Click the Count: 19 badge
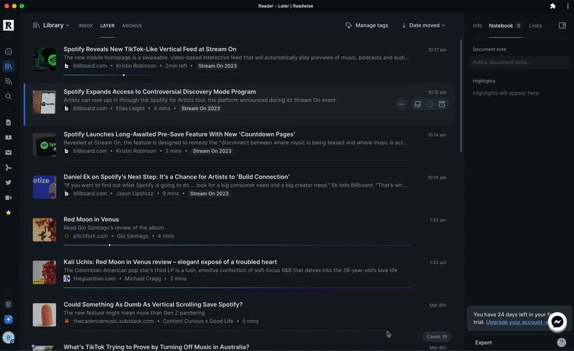The image size is (574, 351). coord(437,337)
